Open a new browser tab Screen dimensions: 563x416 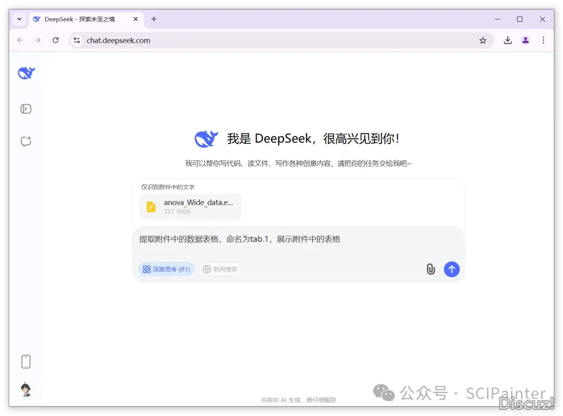pos(154,19)
